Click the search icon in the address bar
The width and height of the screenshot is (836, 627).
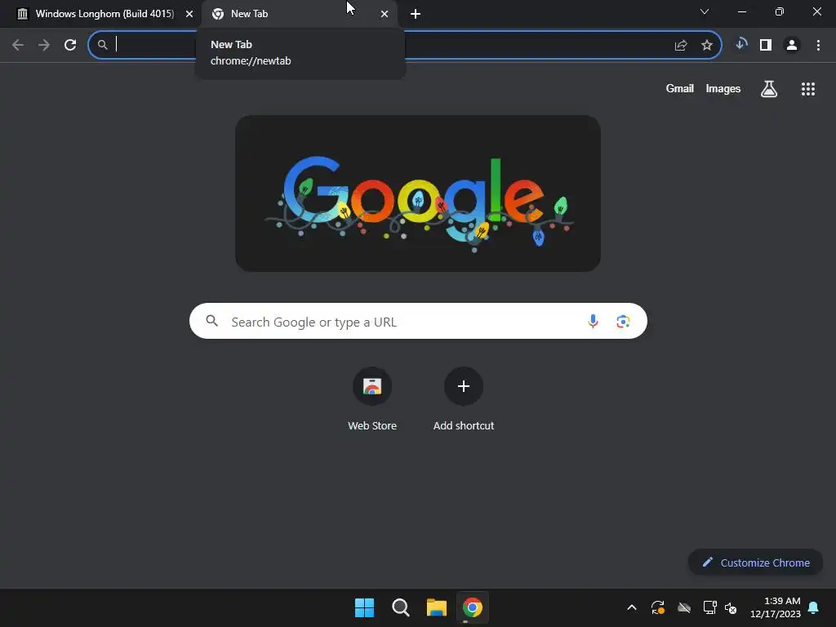pyautogui.click(x=103, y=46)
